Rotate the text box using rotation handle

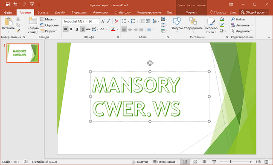pyautogui.click(x=150, y=63)
